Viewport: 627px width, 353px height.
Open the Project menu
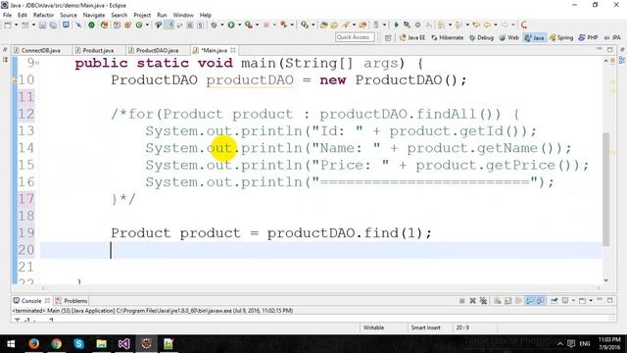[x=142, y=15]
